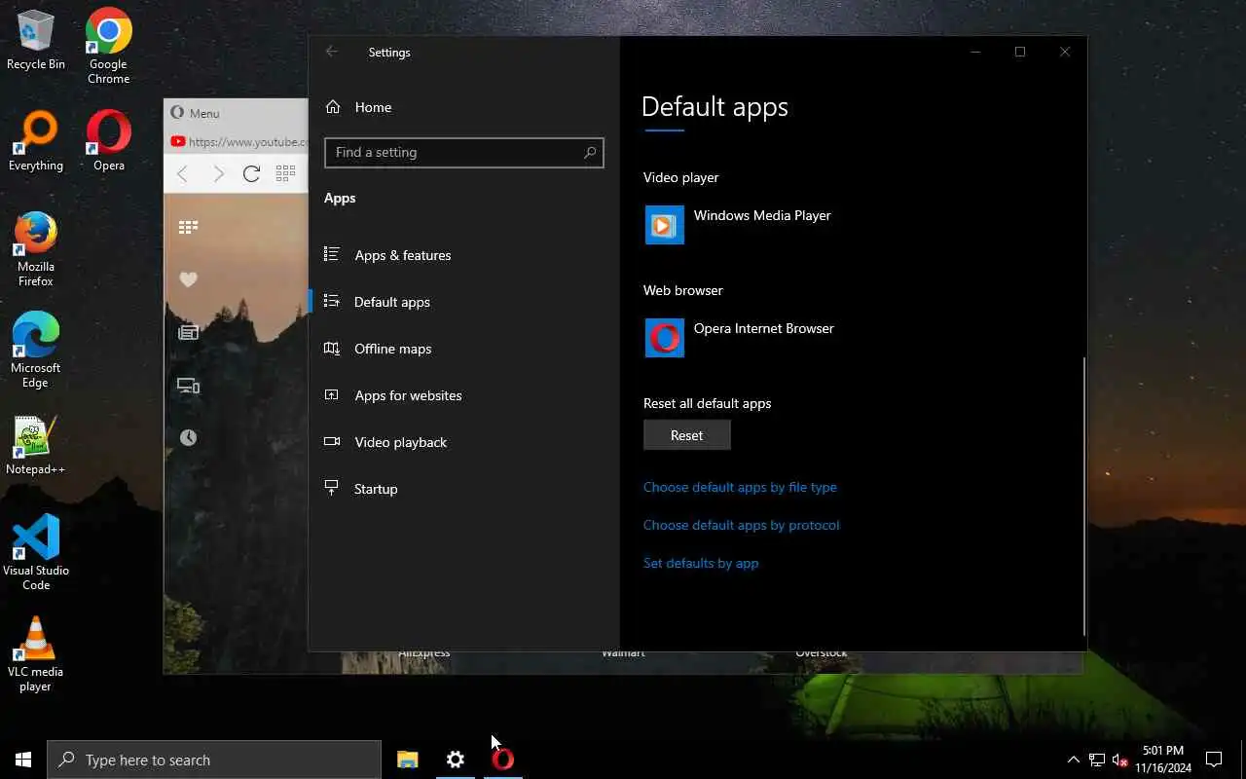This screenshot has width=1246, height=779.
Task: Open Opera Speed Dial grid icon in toolbar
Action: 285,173
